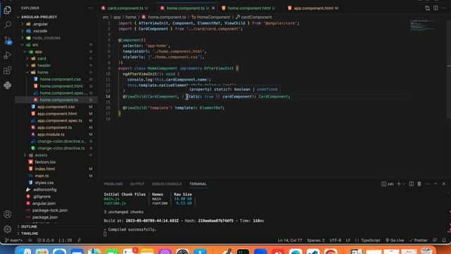
Task: Expand the TIMELINE section
Action: (30, 234)
